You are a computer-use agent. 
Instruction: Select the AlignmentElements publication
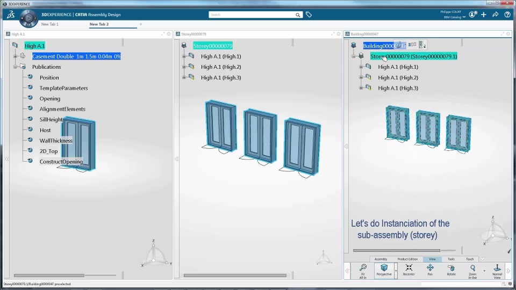62,109
